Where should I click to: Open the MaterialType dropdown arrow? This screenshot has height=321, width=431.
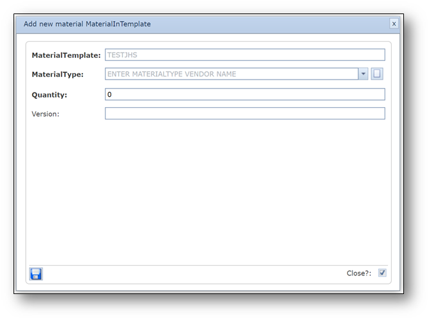(363, 74)
